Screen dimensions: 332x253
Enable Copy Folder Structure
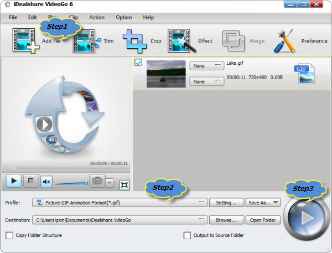9,235
